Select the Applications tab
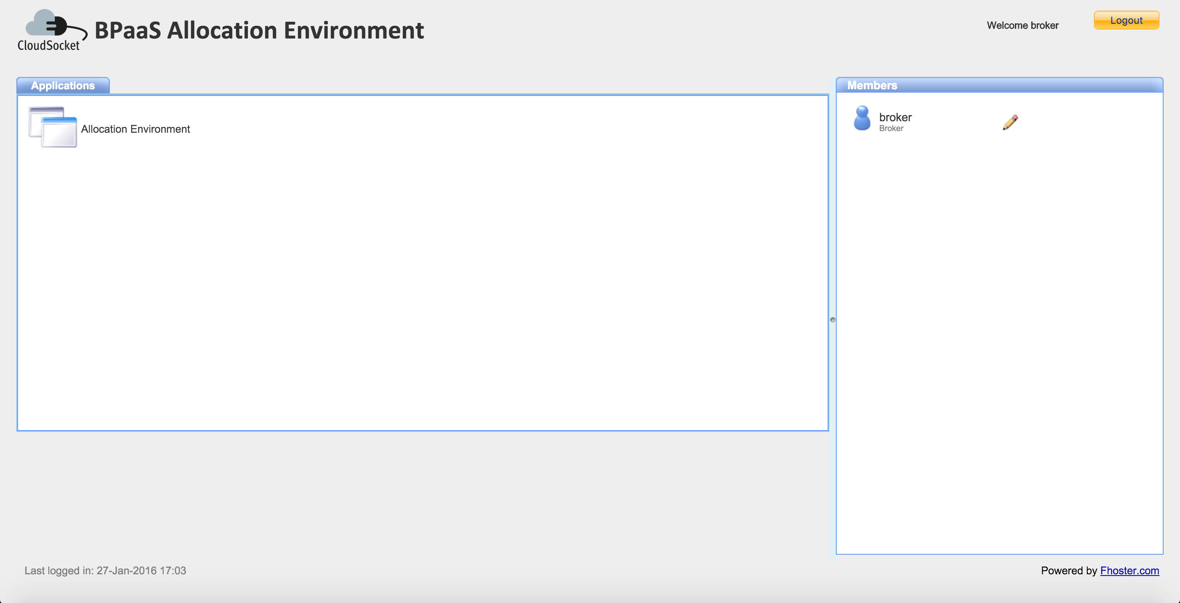Image resolution: width=1180 pixels, height=603 pixels. coord(63,86)
